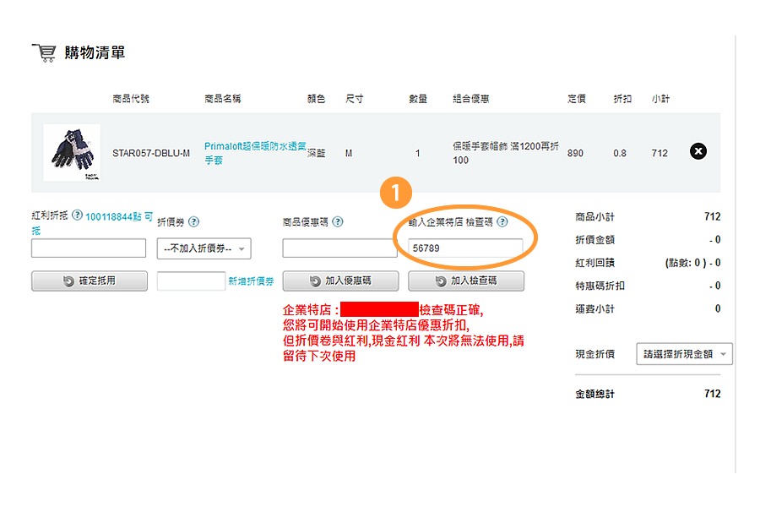Remove the glove item with the black X icon
760x507 pixels.
click(x=698, y=151)
